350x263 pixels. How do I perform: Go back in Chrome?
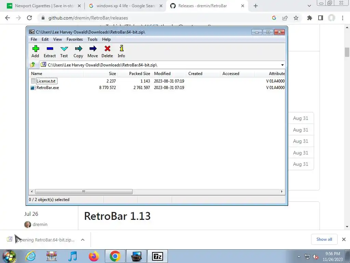[x=8, y=18]
